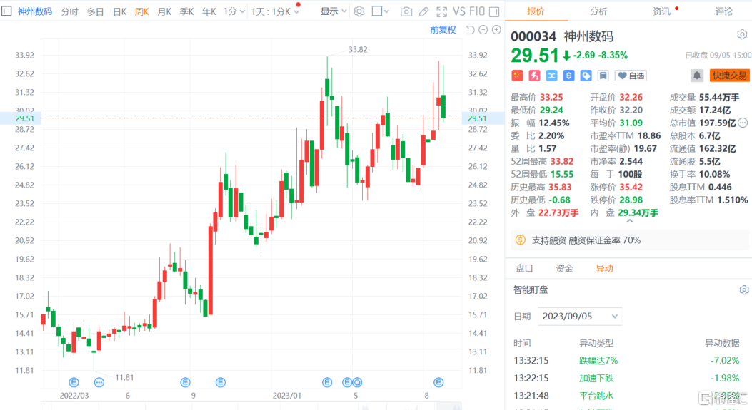Toggle the left sidebar panel icon

6,11
